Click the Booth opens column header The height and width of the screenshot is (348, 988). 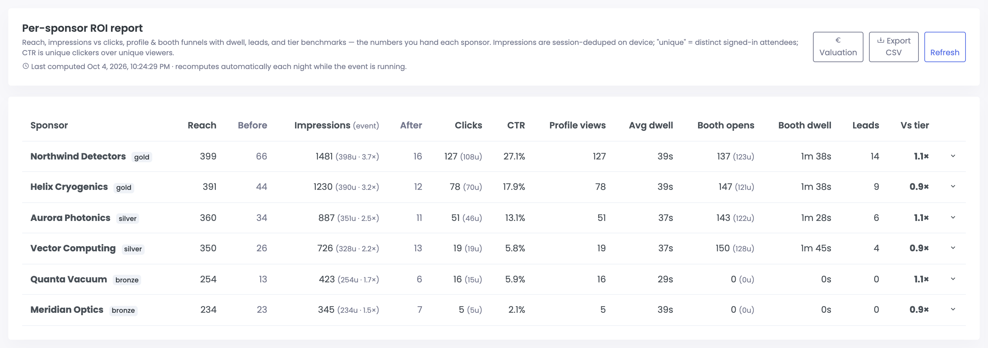[x=726, y=125]
